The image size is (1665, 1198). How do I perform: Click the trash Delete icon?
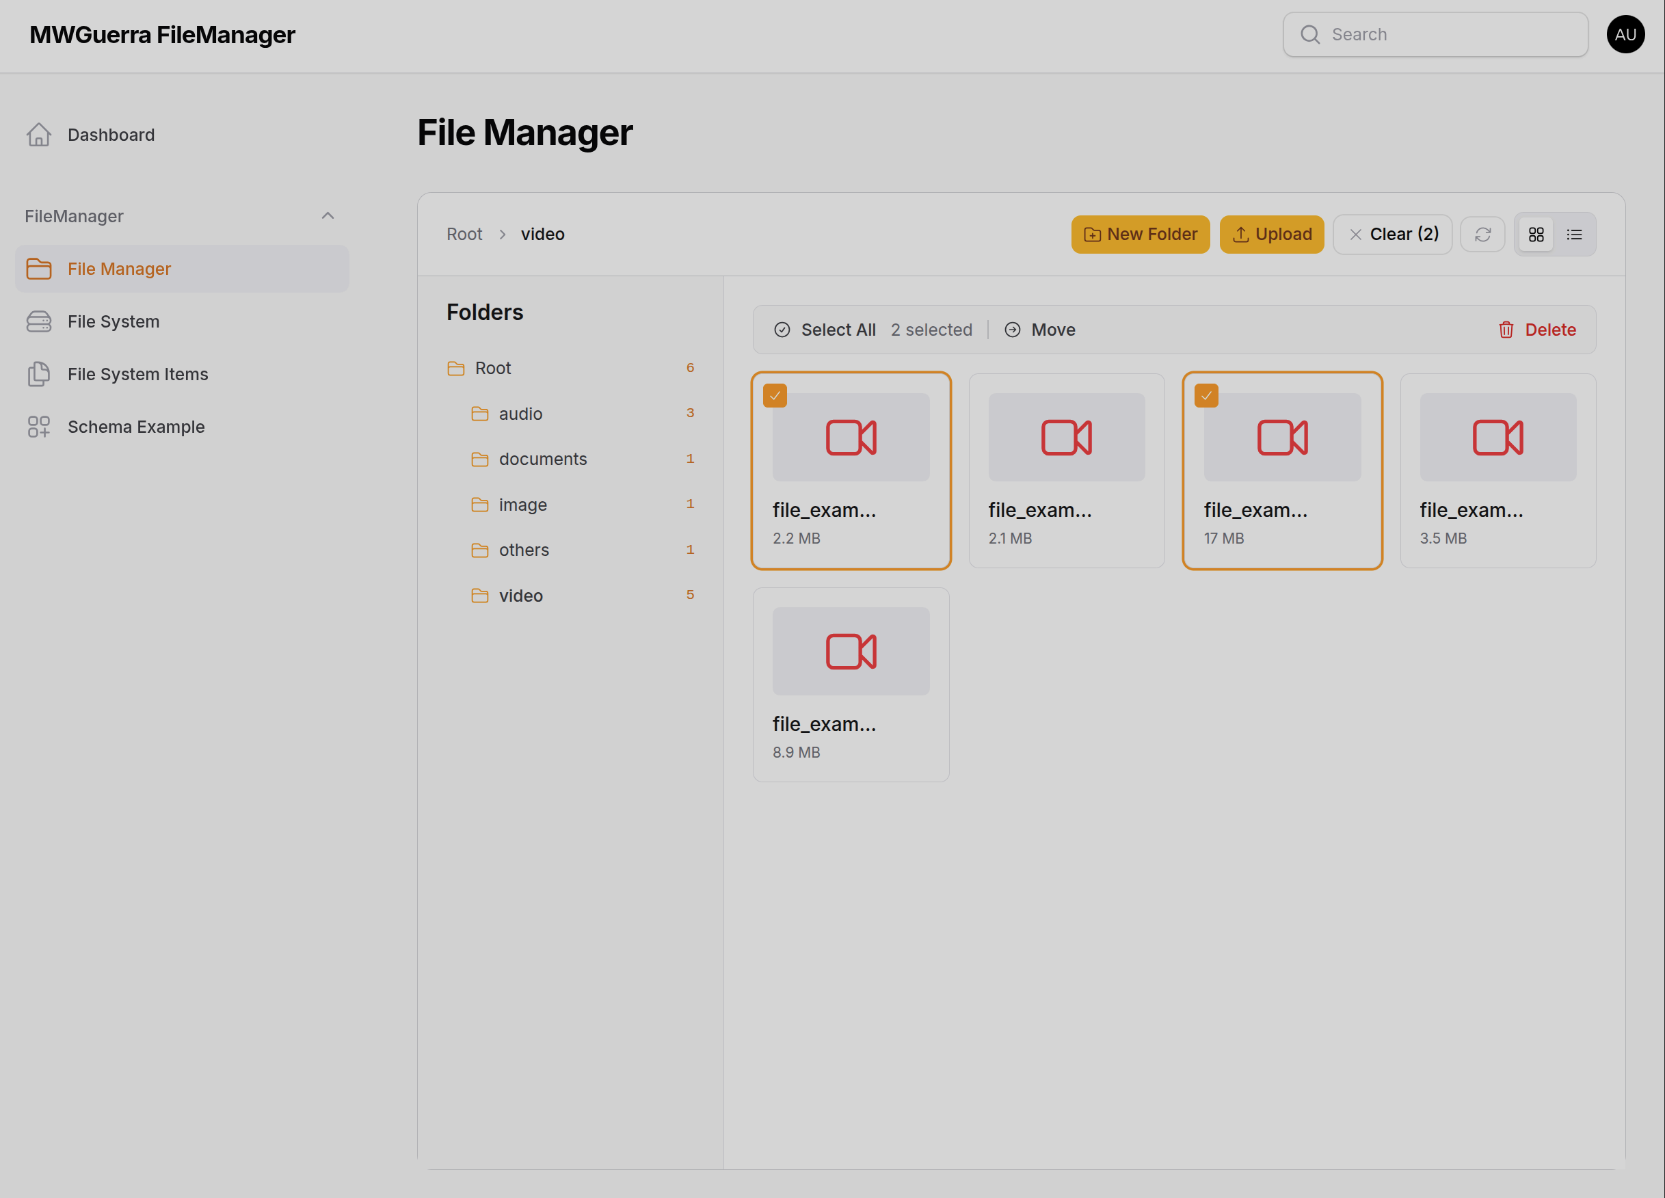pyautogui.click(x=1506, y=330)
